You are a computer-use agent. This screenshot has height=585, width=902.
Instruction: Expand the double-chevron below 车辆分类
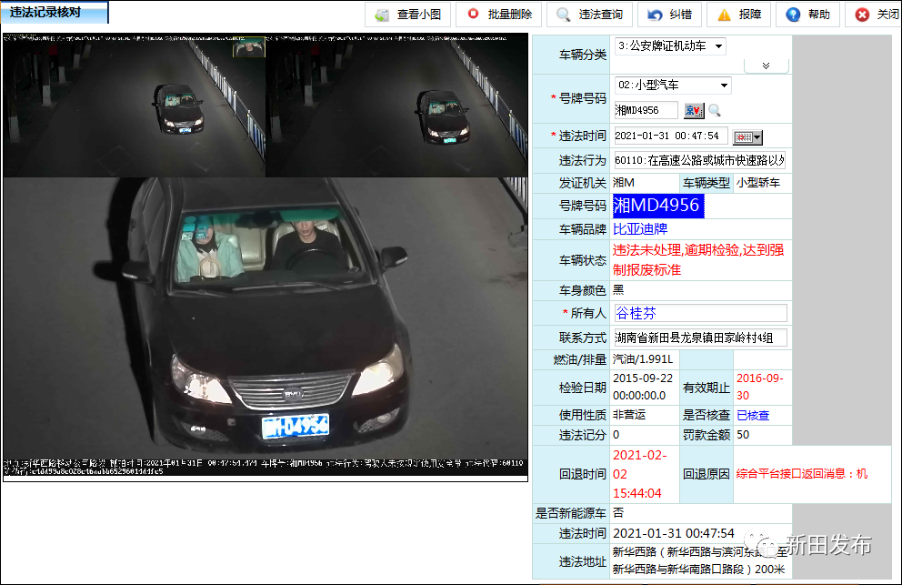766,66
